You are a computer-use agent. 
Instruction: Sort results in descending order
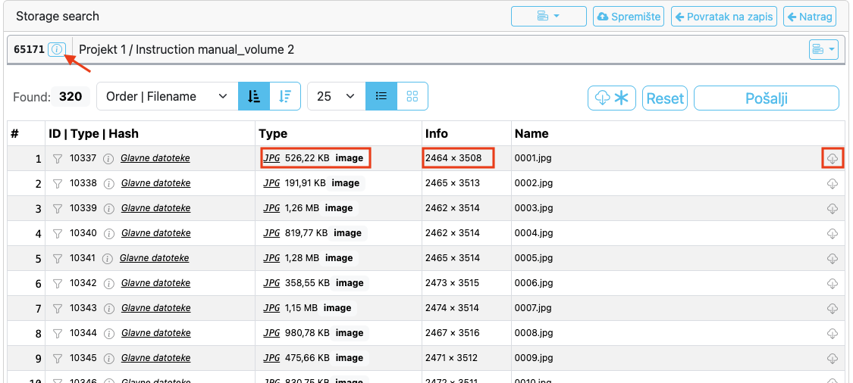click(x=285, y=96)
